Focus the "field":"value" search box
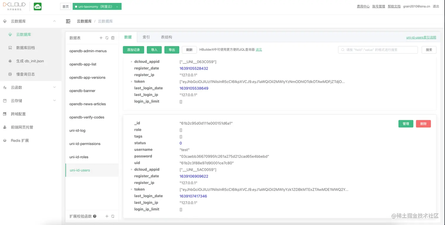 tap(378, 50)
